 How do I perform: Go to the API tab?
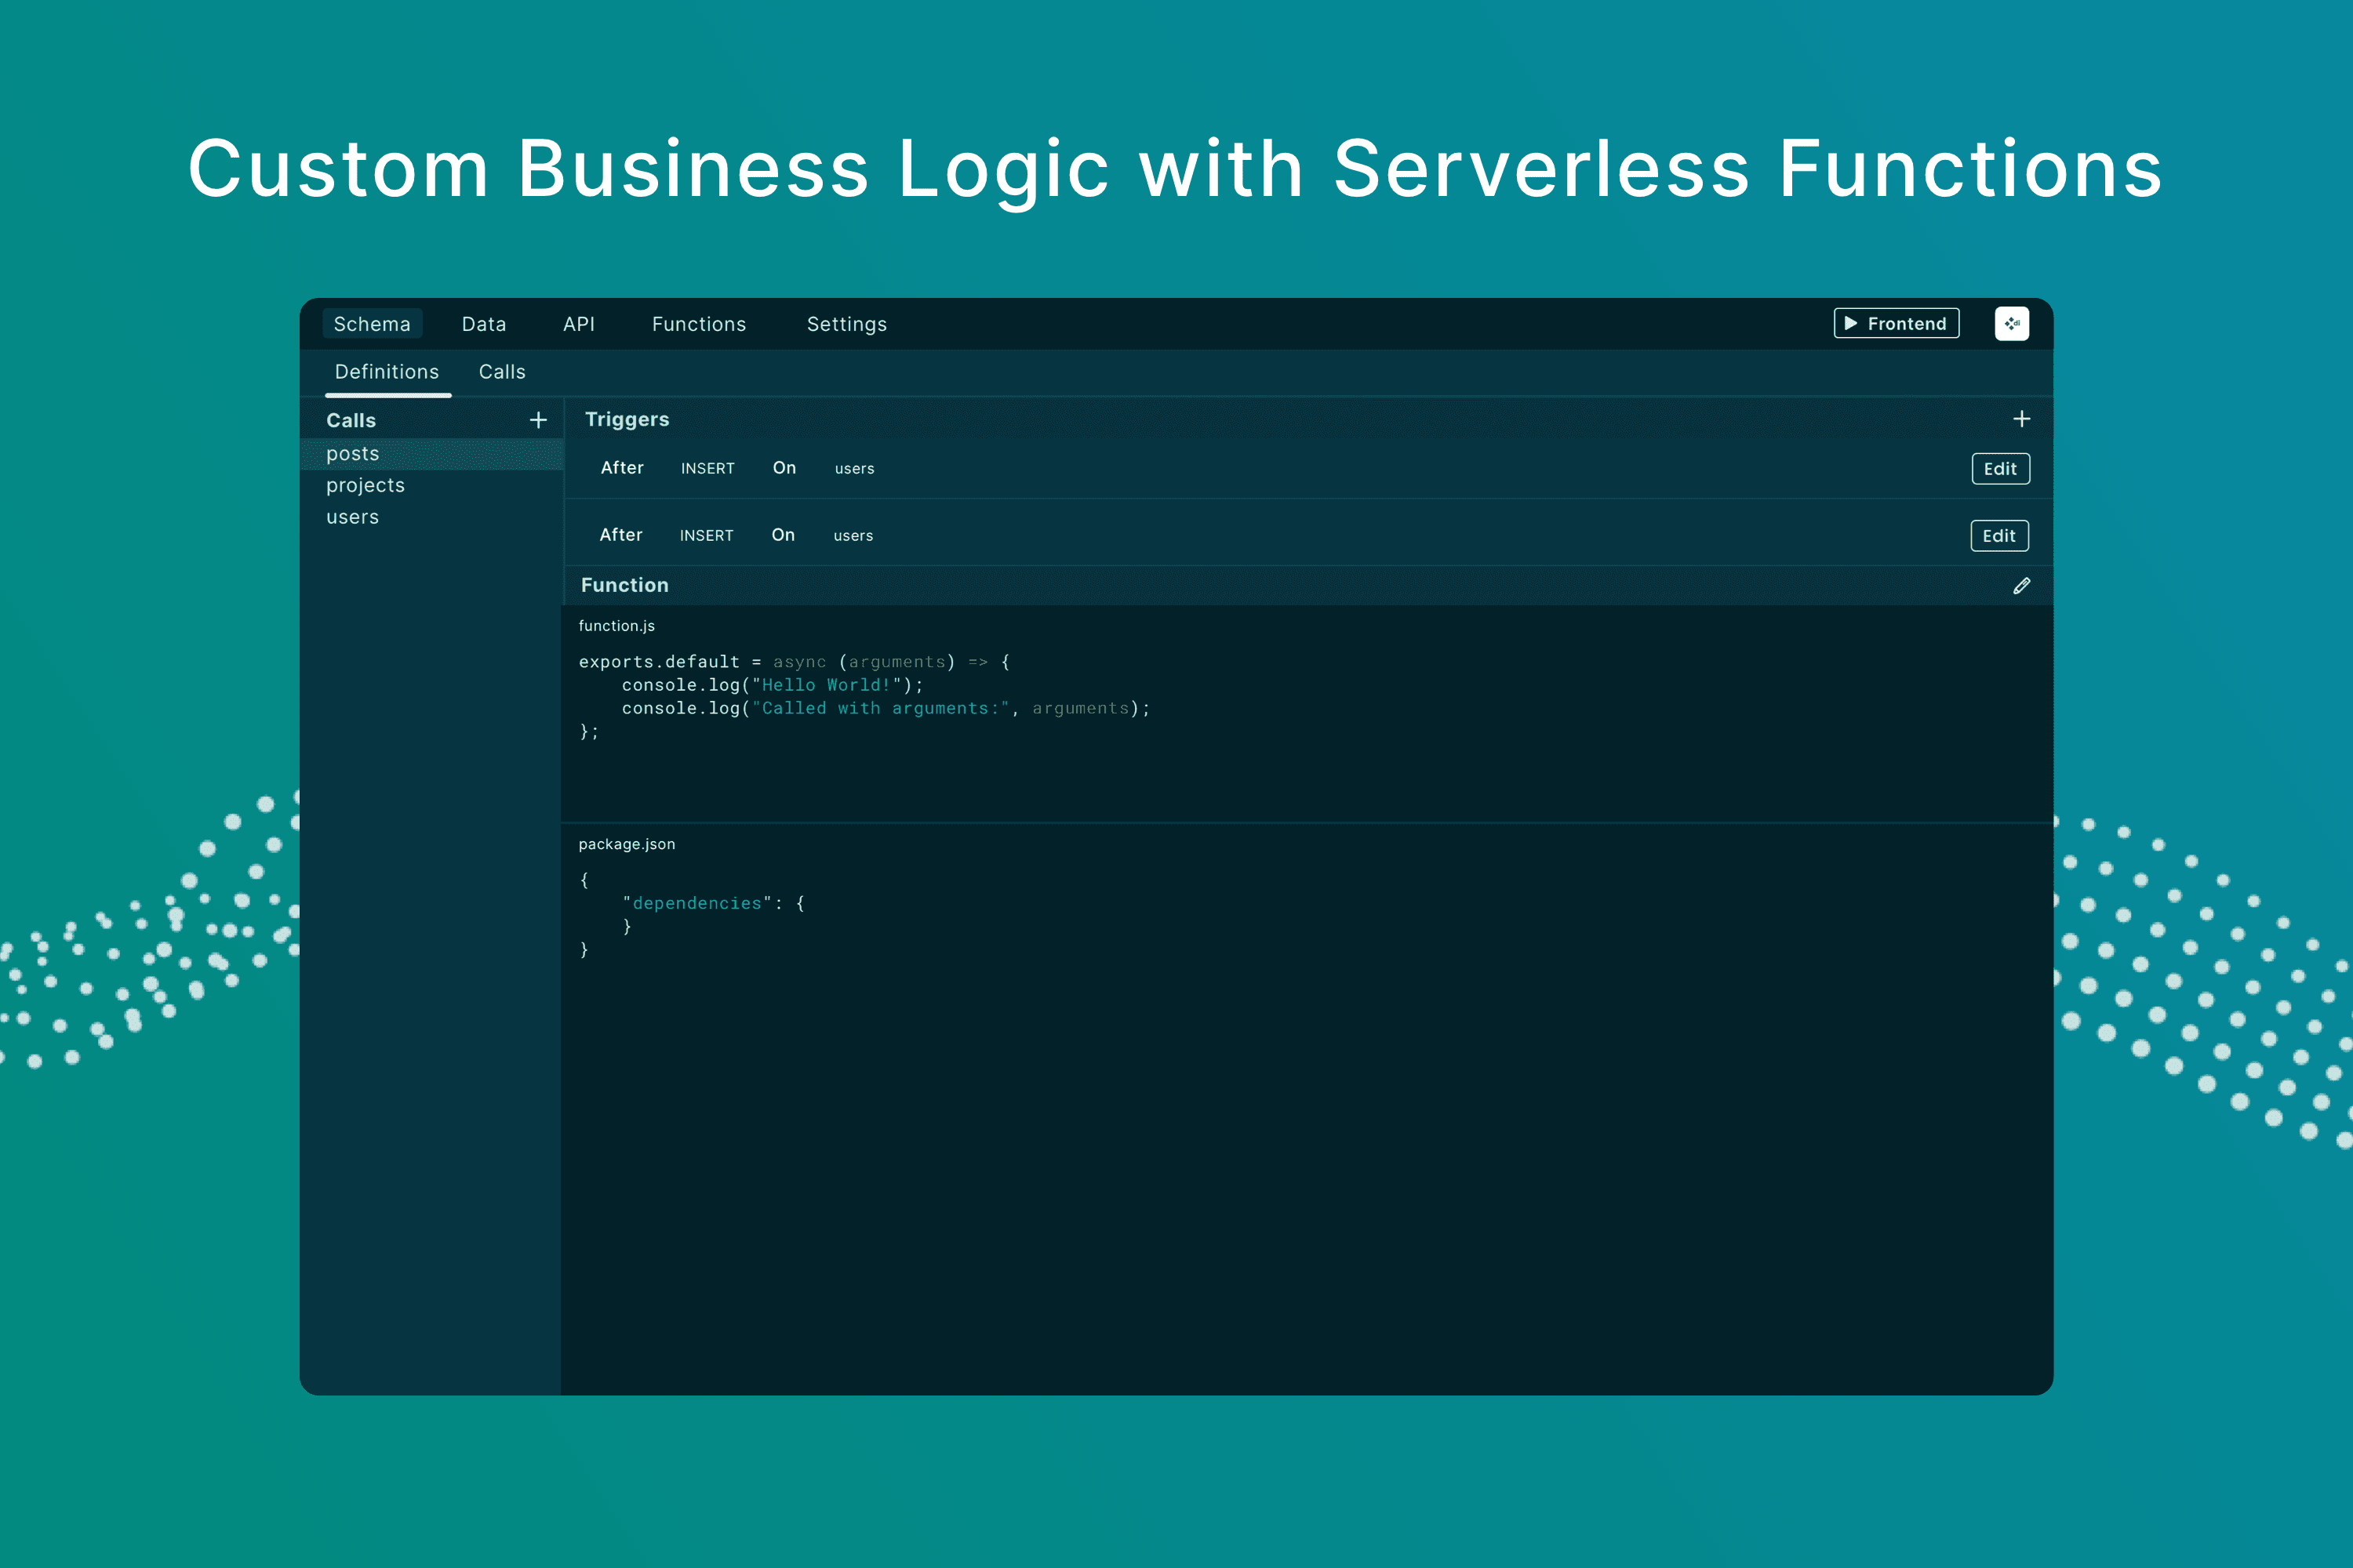(x=578, y=324)
